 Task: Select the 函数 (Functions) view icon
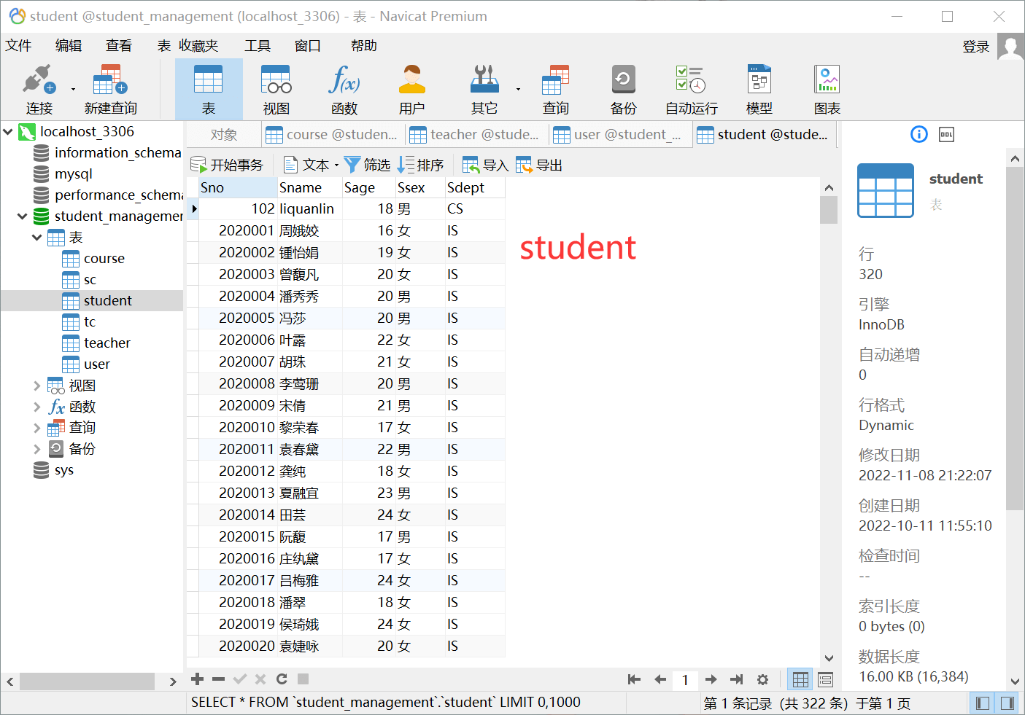tap(344, 87)
